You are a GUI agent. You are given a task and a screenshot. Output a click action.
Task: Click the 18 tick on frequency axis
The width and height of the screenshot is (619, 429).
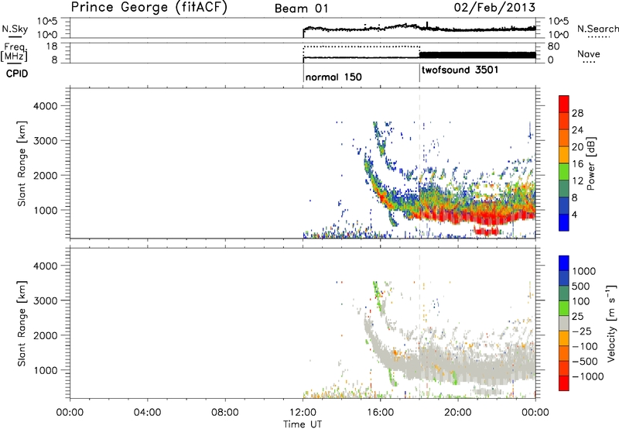point(53,46)
